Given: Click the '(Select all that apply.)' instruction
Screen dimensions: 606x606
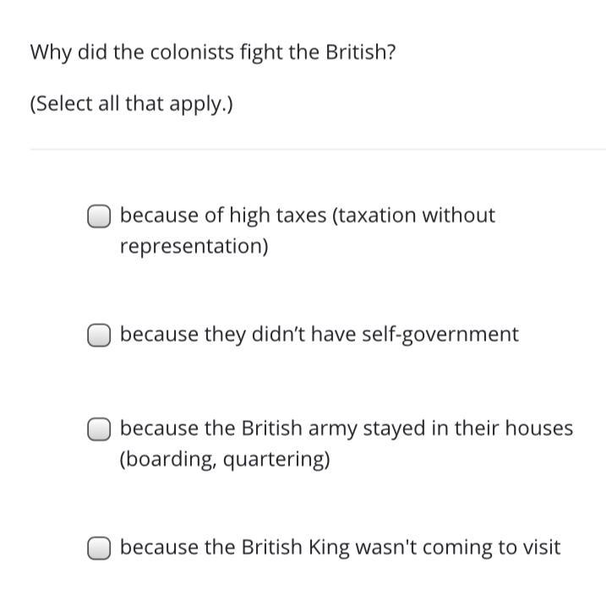Looking at the screenshot, I should click(x=131, y=104).
